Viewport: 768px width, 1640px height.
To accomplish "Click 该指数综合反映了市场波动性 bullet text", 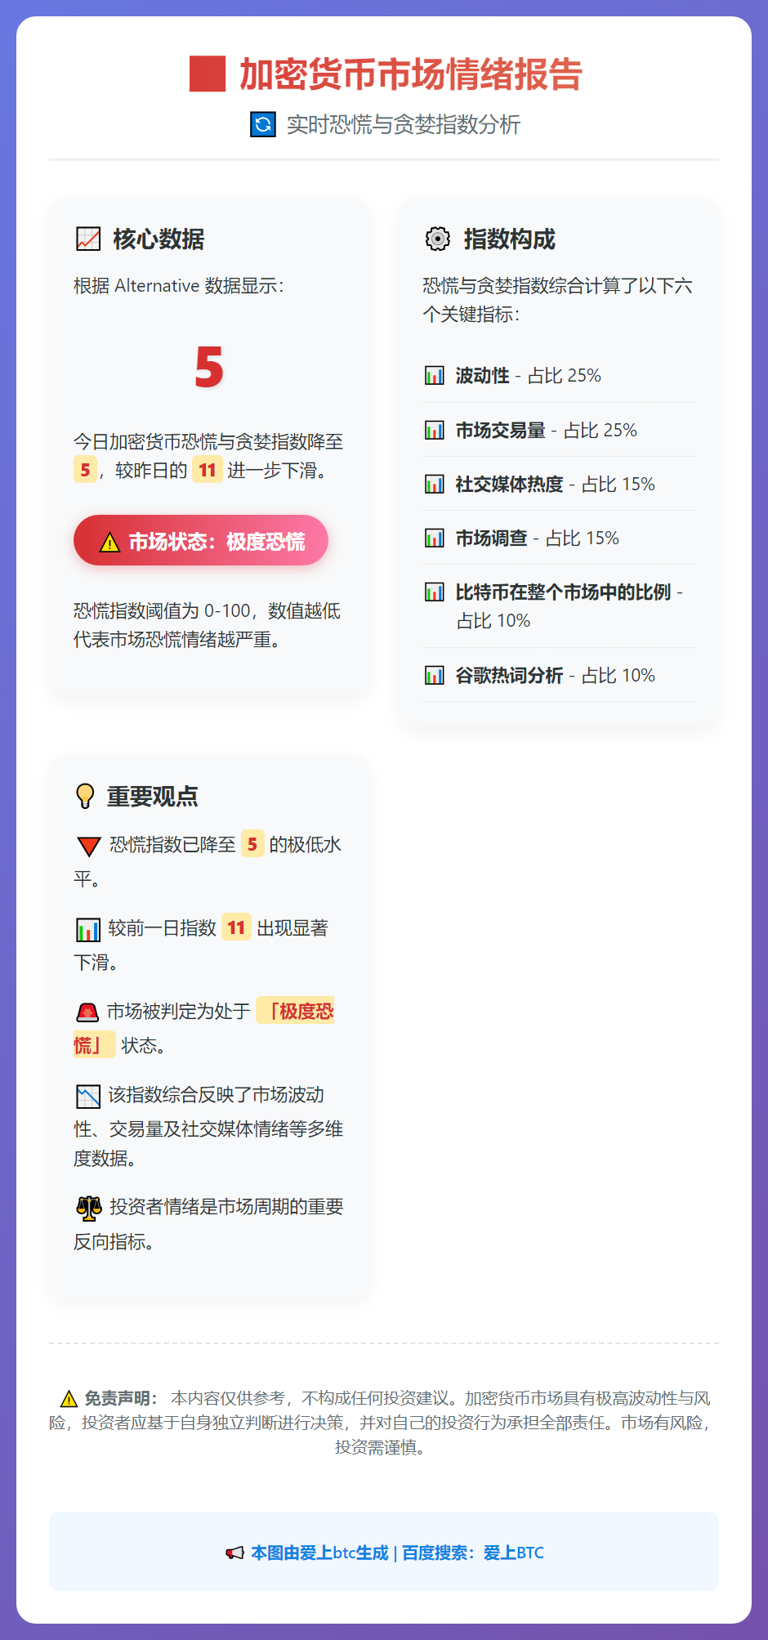I will (208, 1127).
